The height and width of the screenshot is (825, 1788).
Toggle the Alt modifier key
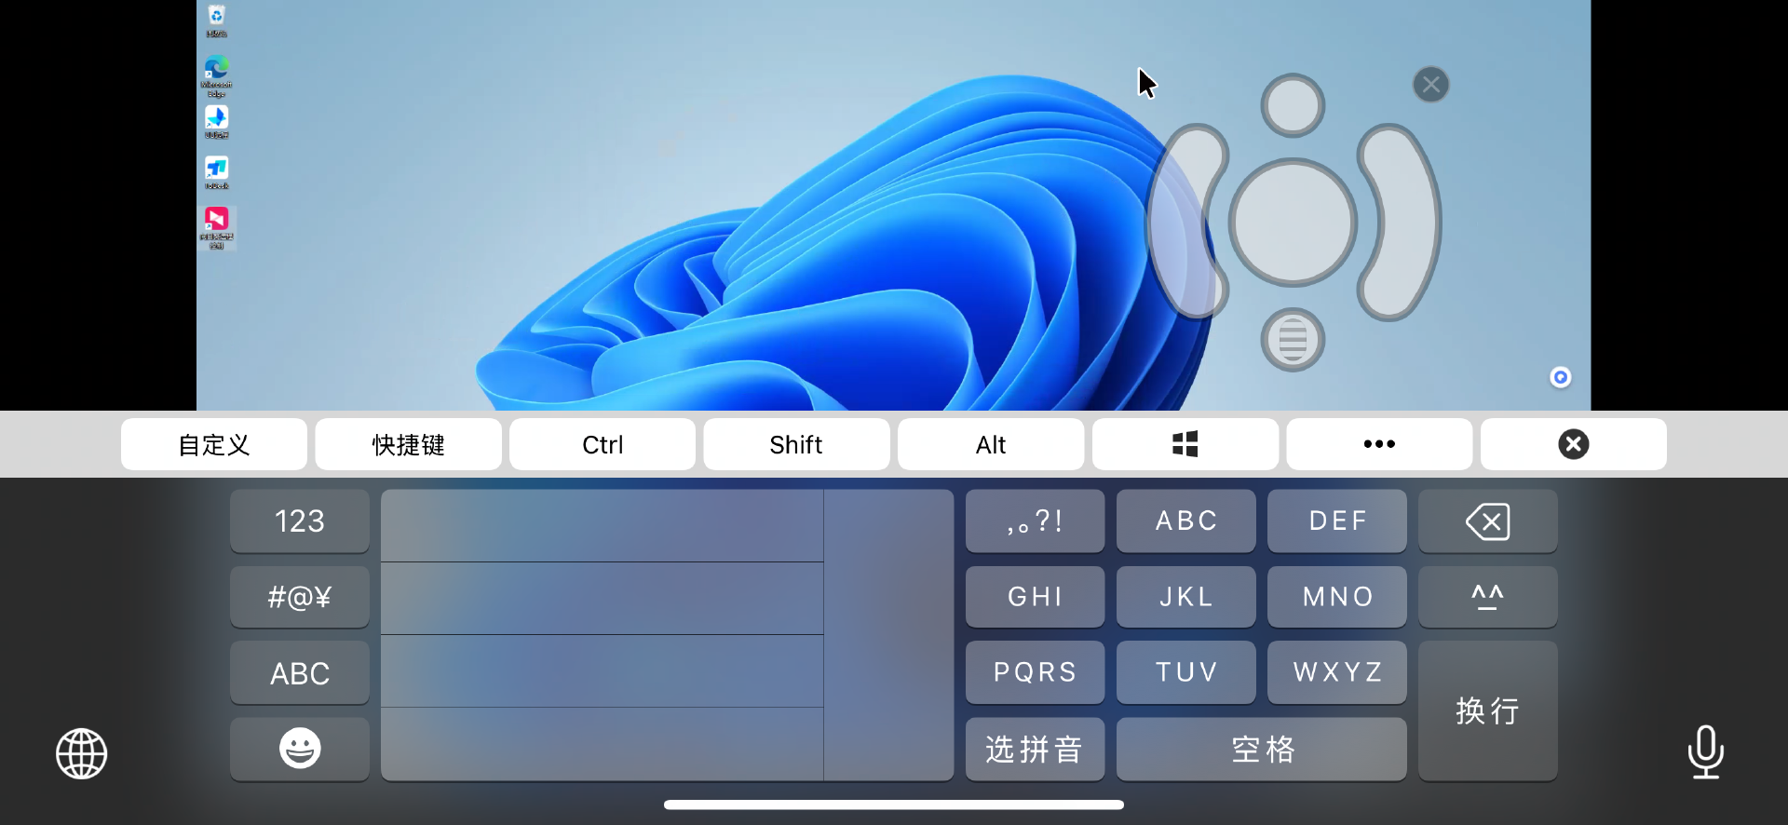991,444
